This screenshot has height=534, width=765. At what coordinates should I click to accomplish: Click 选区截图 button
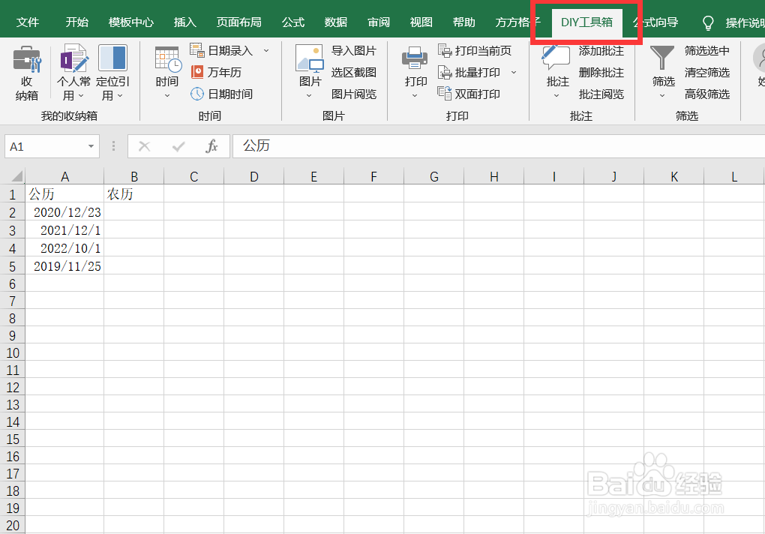tap(354, 72)
